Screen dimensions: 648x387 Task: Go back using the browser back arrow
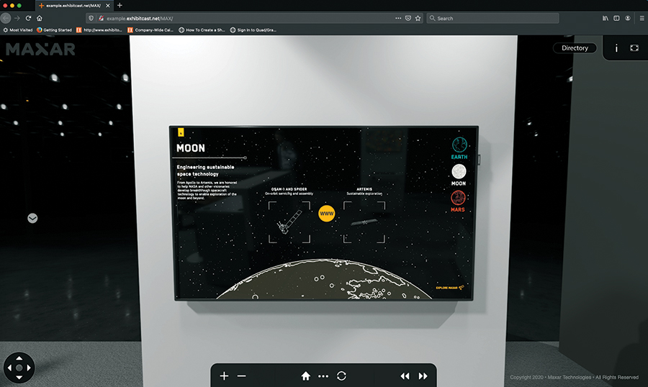coord(6,18)
